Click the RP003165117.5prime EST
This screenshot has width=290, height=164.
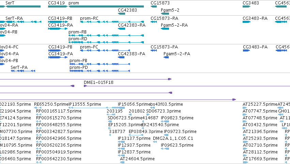(x=39, y=115)
